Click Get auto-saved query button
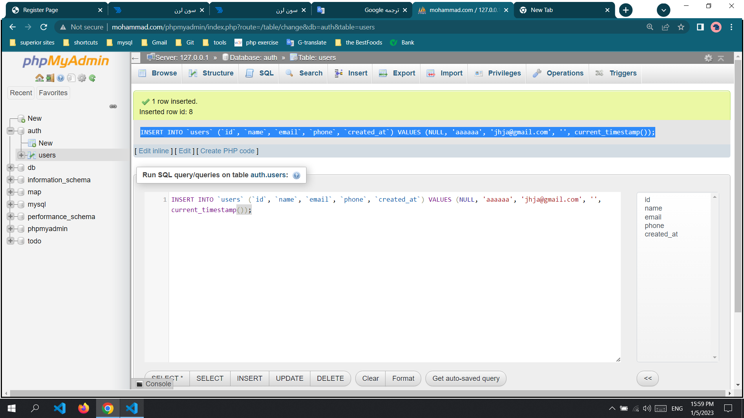This screenshot has width=744, height=418. tap(466, 379)
